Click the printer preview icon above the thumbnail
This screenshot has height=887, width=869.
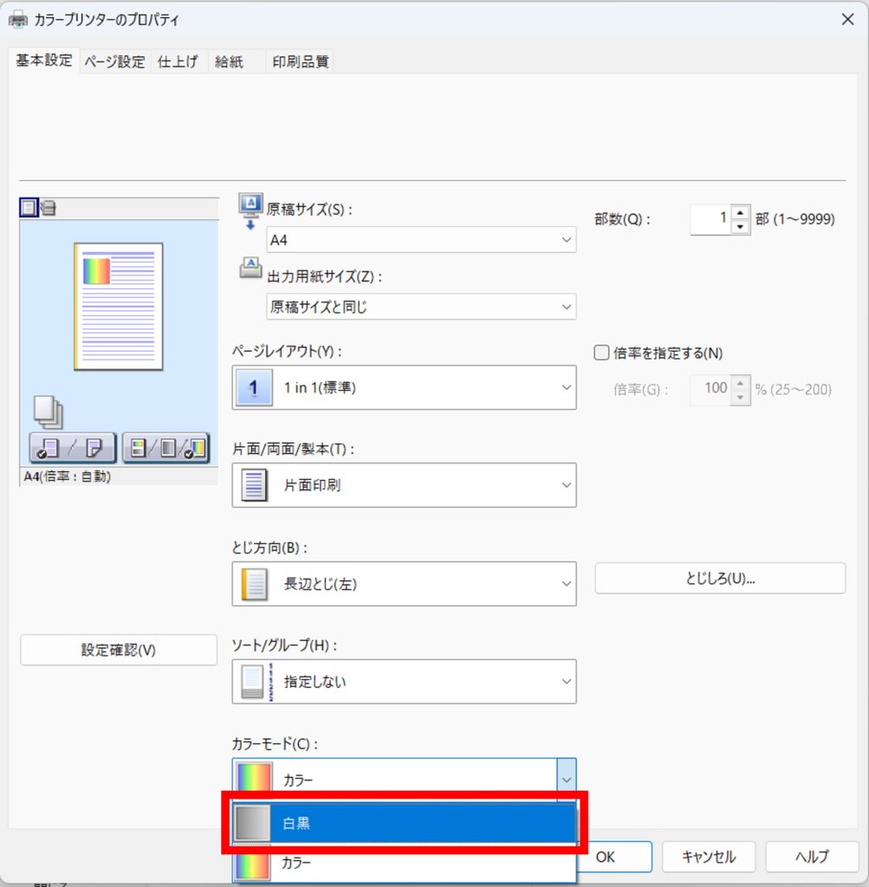tap(49, 208)
